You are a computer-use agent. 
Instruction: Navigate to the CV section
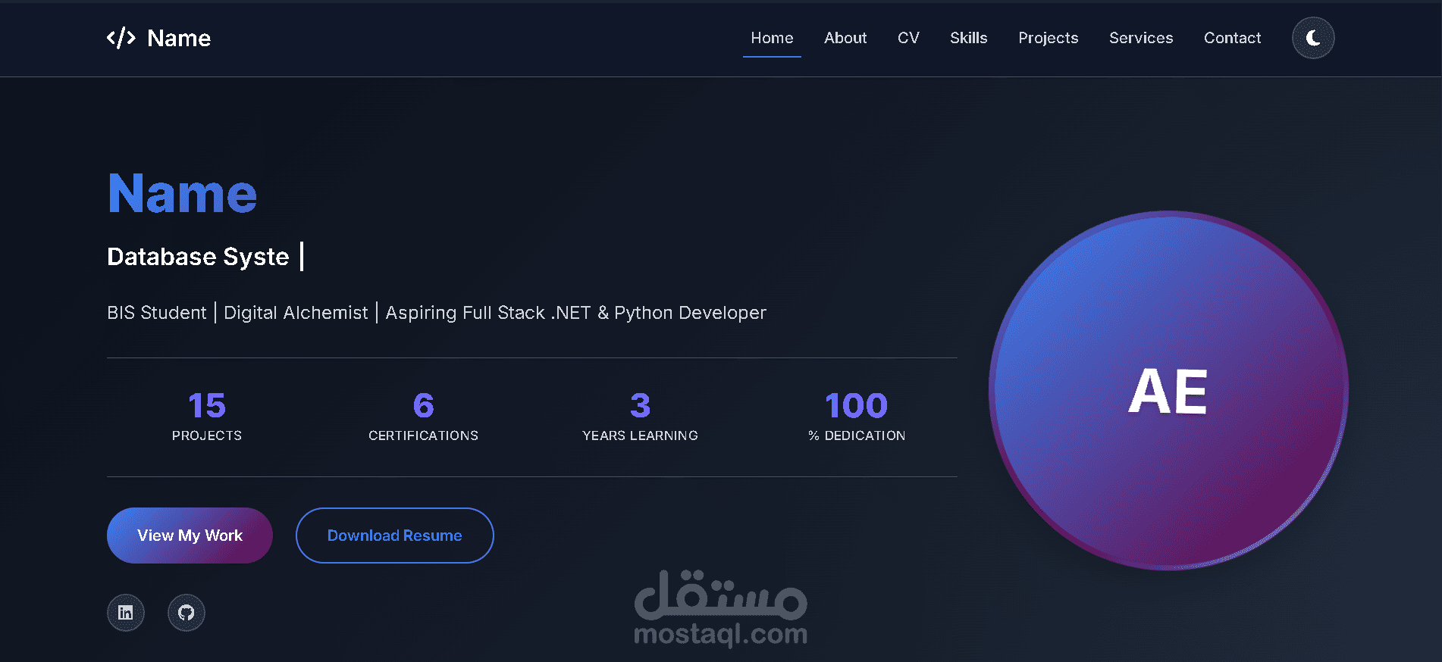click(908, 38)
